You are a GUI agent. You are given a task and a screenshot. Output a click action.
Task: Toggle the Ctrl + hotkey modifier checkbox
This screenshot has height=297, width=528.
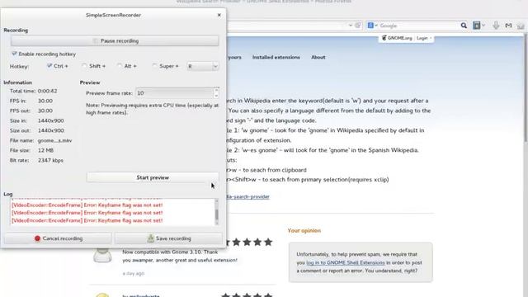pyautogui.click(x=49, y=66)
